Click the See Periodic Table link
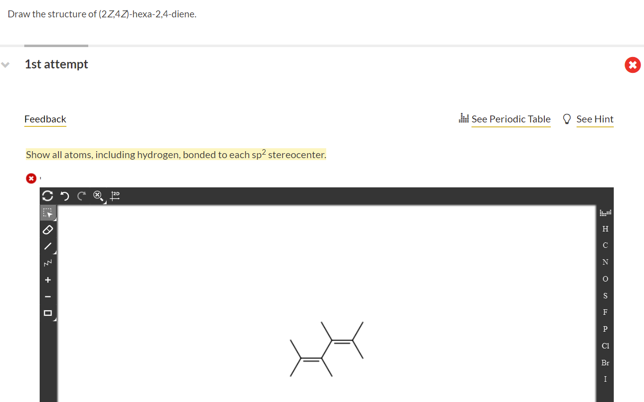The image size is (644, 402). click(x=511, y=119)
